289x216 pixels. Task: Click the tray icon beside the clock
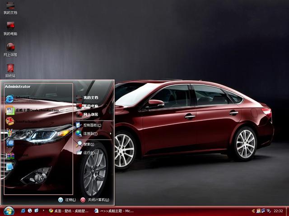tap(269, 211)
